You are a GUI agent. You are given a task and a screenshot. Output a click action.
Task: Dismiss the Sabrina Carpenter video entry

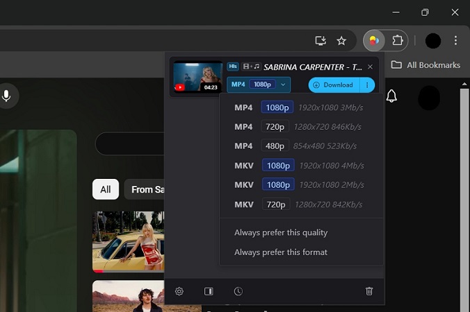click(x=370, y=67)
